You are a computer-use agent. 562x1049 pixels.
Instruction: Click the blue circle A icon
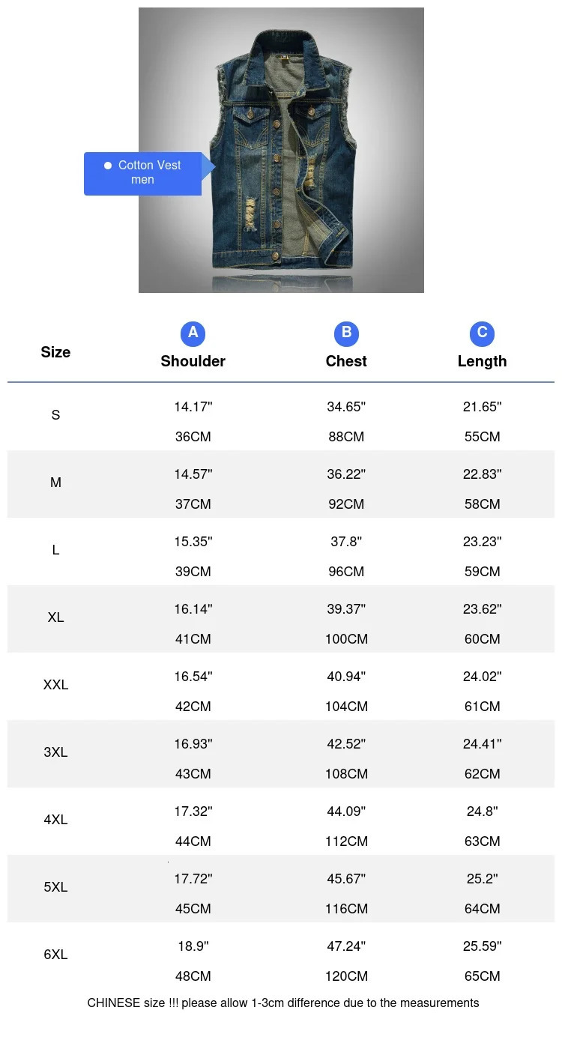[193, 333]
